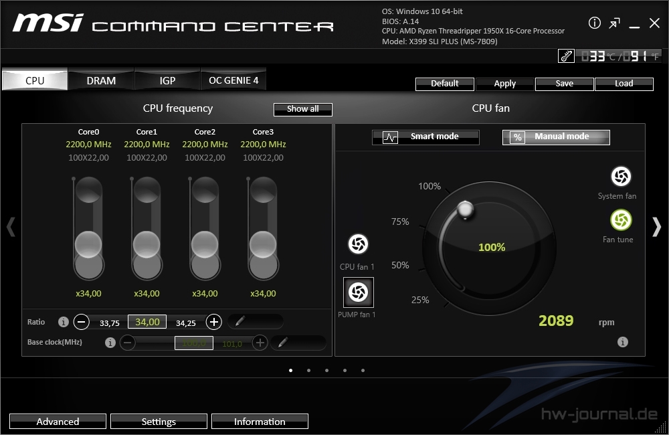The image size is (669, 435).
Task: Go to next page right arrow
Action: tap(657, 227)
